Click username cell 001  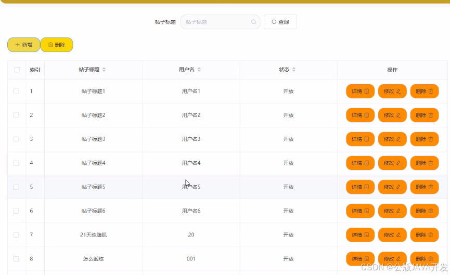(191, 259)
